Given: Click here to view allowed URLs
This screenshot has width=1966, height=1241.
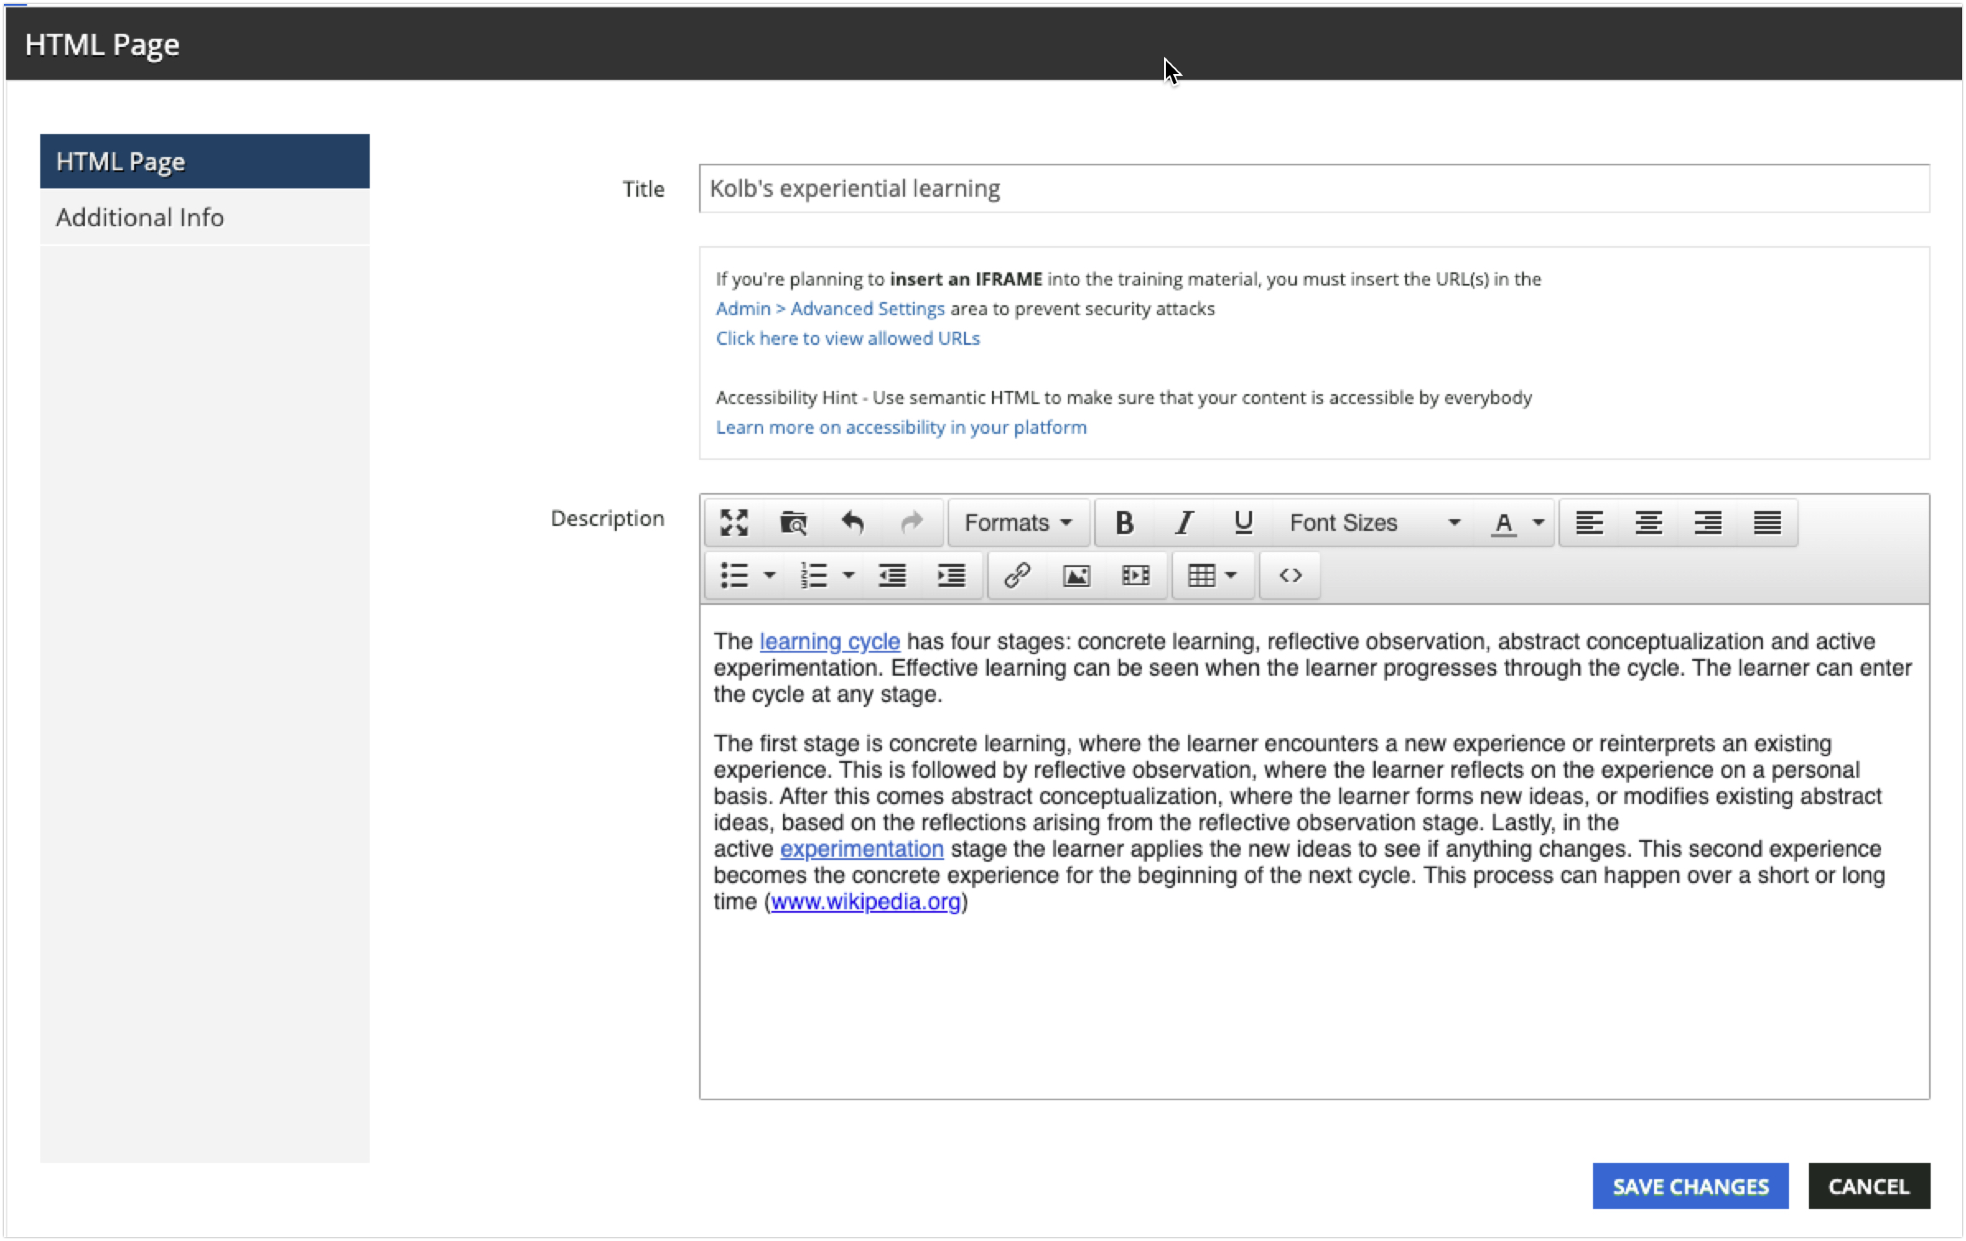Looking at the screenshot, I should 848,338.
